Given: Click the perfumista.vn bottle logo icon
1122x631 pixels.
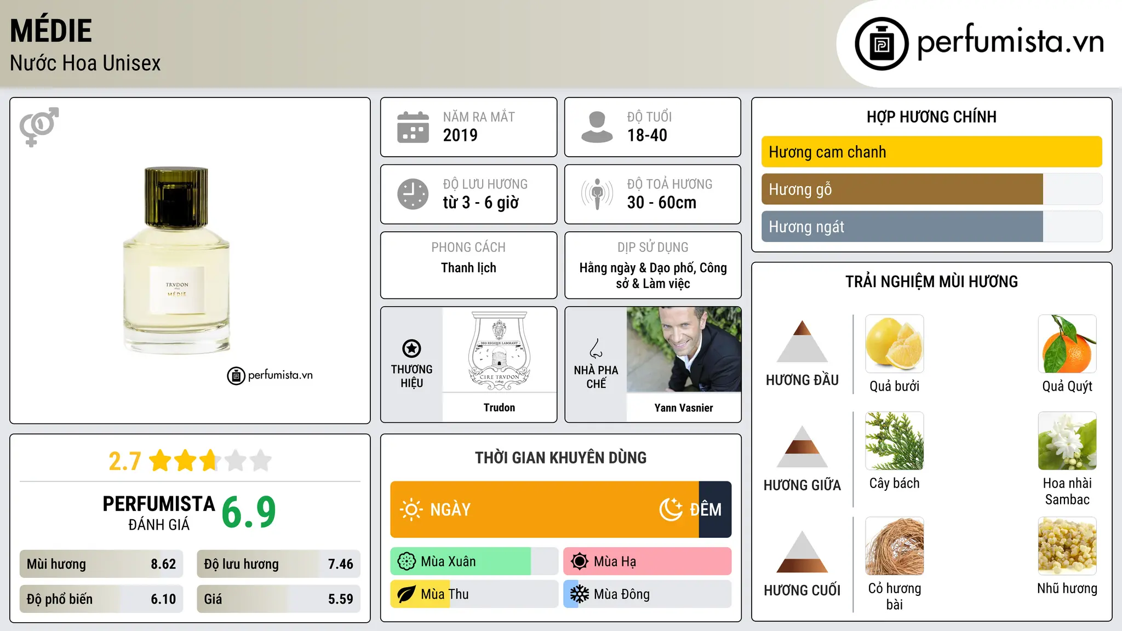Looking at the screenshot, I should click(x=881, y=44).
